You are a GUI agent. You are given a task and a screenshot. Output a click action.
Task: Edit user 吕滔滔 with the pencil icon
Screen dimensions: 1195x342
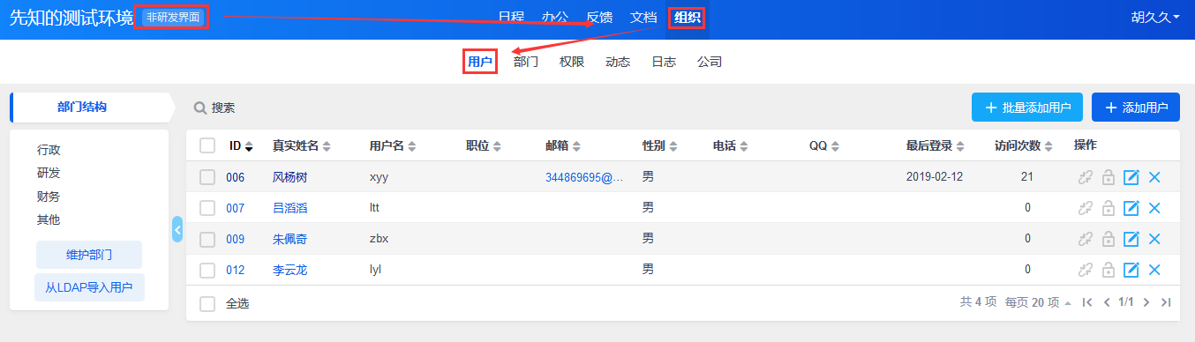1131,208
